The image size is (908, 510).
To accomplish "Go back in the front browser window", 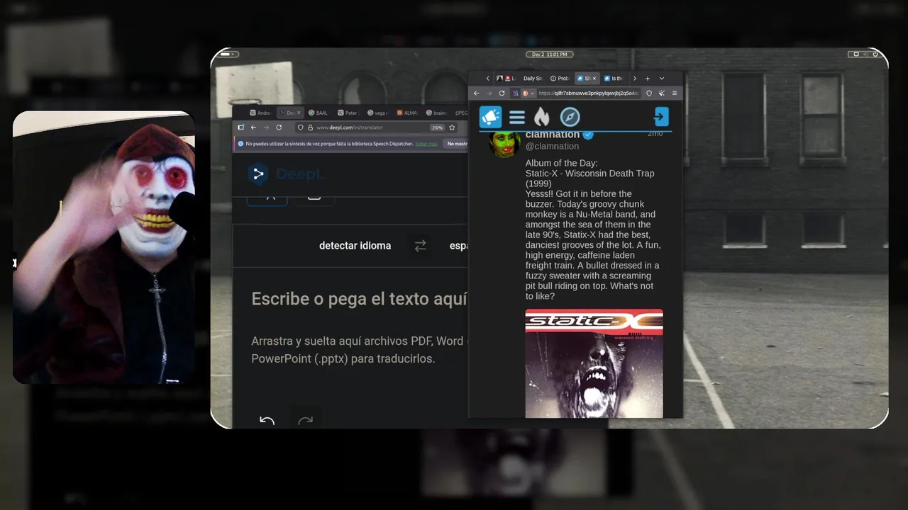I will pos(477,93).
